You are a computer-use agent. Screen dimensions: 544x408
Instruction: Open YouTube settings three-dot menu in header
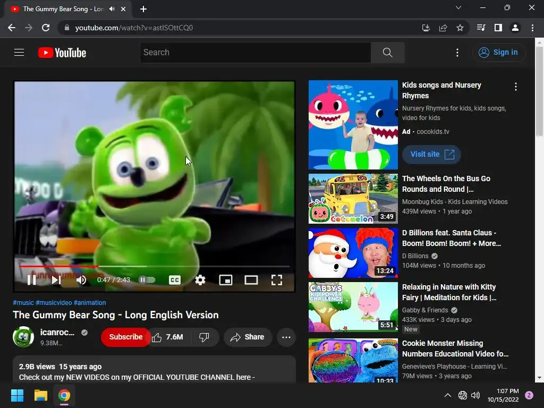pos(457,53)
